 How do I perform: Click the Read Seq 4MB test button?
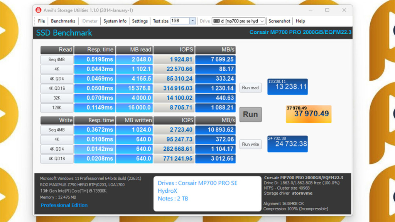pos(57,60)
